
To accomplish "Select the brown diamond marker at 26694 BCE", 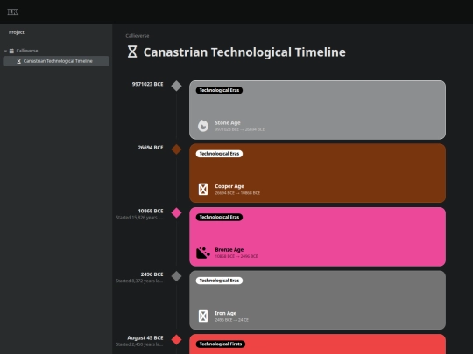I will click(x=176, y=149).
